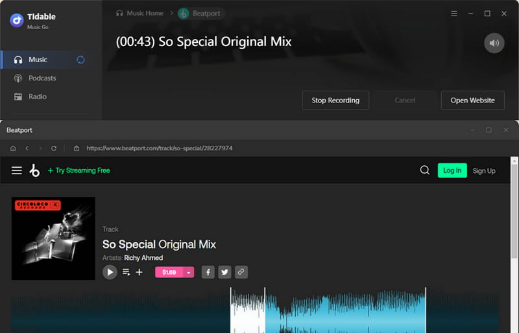Select the Beatport breadcrumb chip
The height and width of the screenshot is (333, 519).
(201, 14)
